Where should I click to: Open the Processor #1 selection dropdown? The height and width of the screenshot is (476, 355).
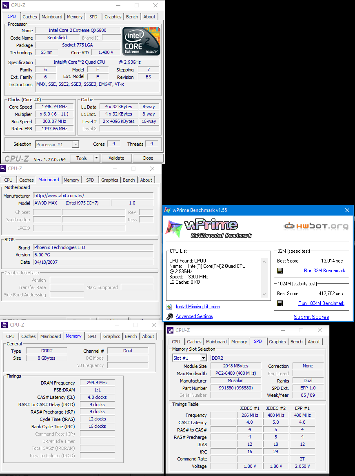point(76,145)
